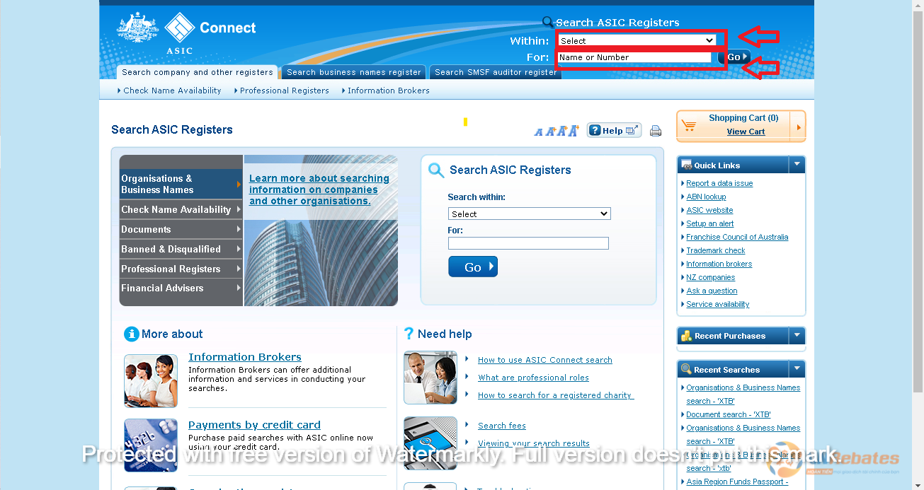Click the More about info icon
The image size is (924, 490).
click(x=131, y=334)
